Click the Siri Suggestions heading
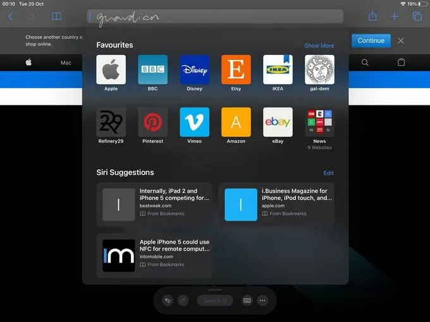The width and height of the screenshot is (430, 322). [x=125, y=172]
